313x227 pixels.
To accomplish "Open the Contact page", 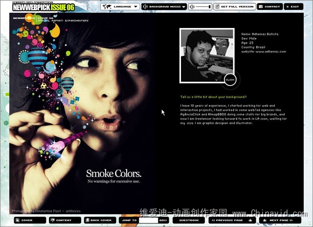I will [269, 6].
